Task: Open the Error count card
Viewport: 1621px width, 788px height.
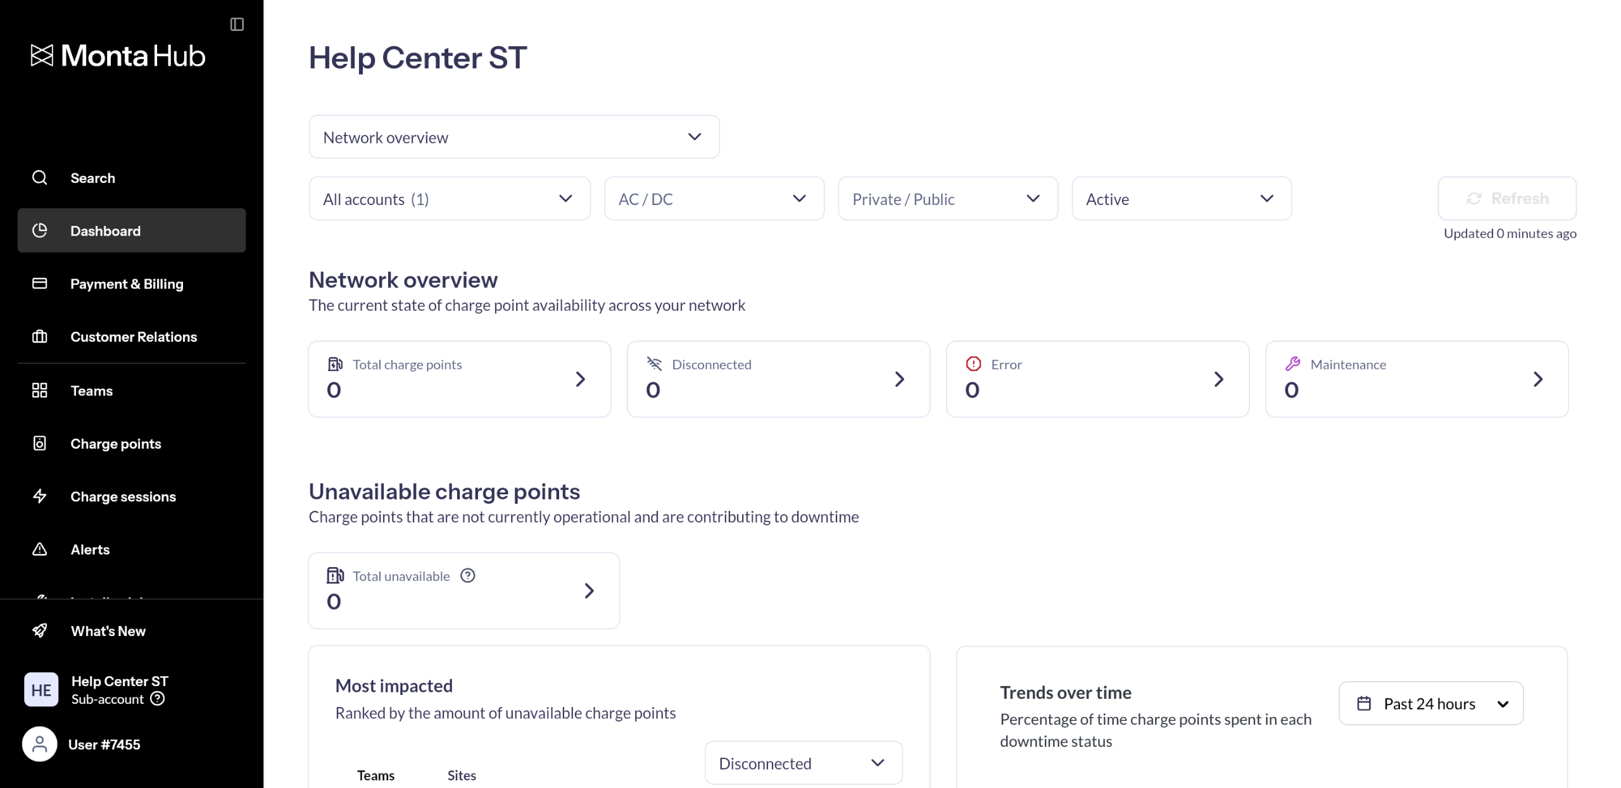Action: coord(1097,379)
